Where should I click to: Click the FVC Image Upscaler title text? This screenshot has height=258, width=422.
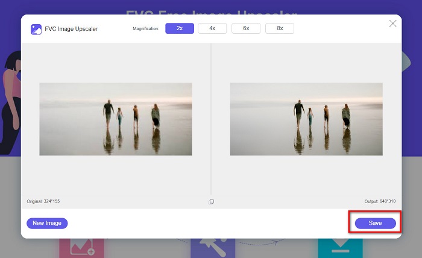(71, 29)
